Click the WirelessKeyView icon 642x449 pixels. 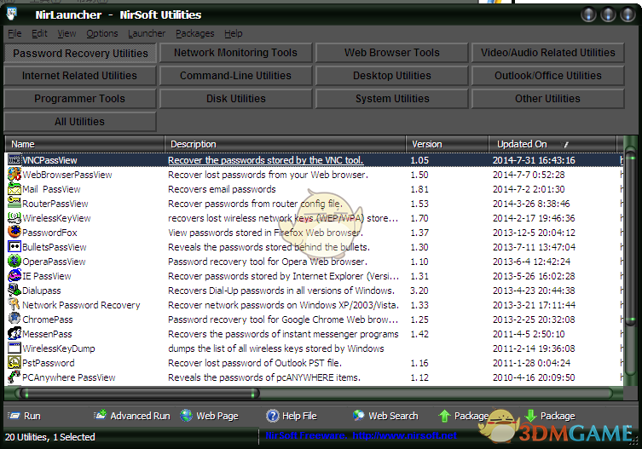14,218
